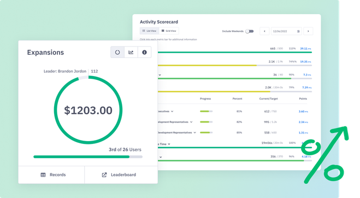Expand the Executives row chevron
The image size is (360, 198).
tap(172, 111)
